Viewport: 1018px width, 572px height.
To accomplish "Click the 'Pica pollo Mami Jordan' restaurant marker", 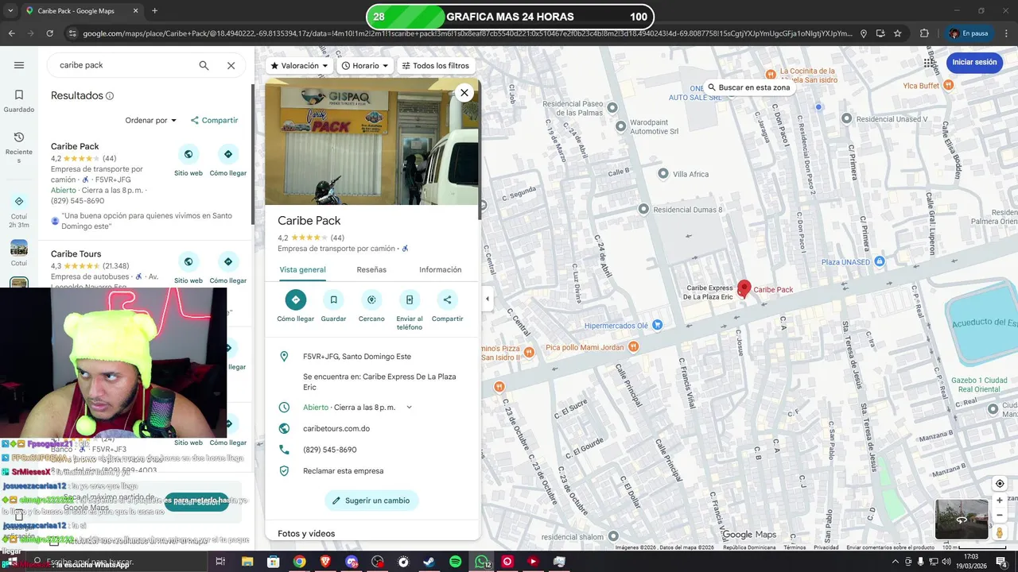I will (x=633, y=347).
